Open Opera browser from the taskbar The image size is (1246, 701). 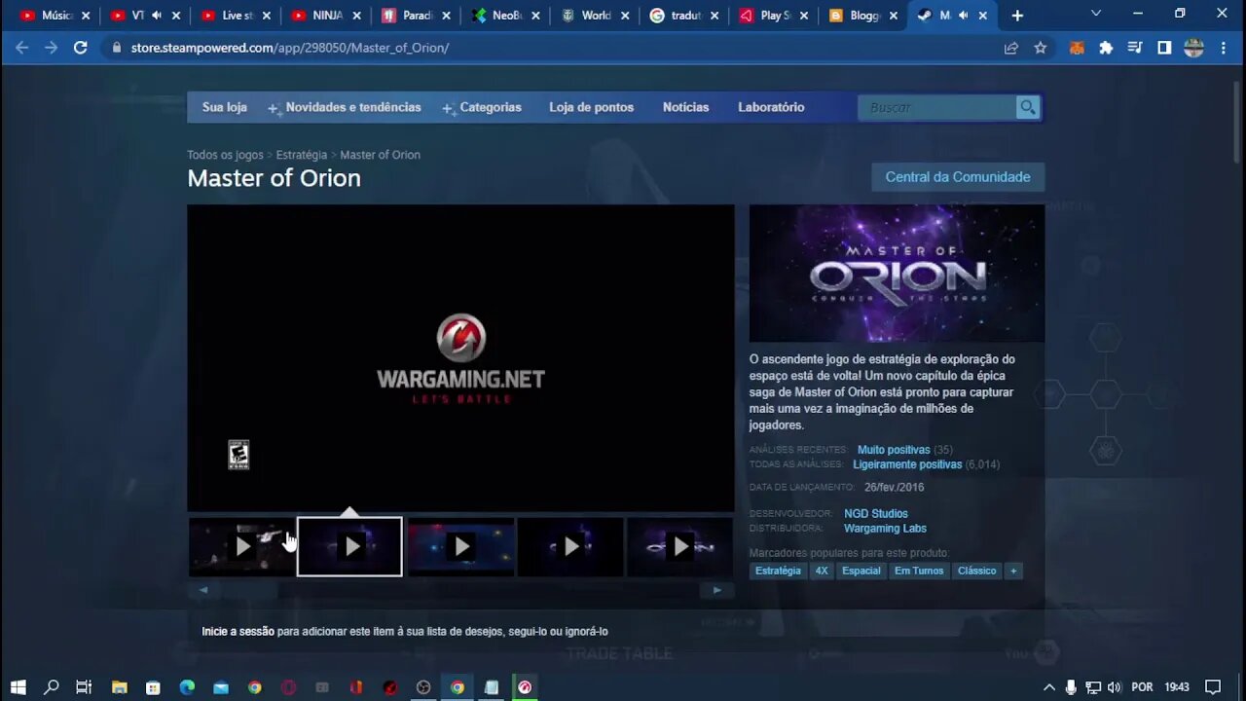pos(288,687)
